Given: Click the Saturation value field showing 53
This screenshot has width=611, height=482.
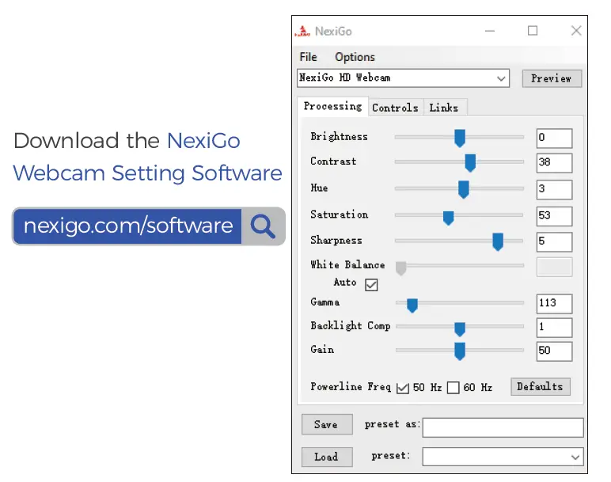Looking at the screenshot, I should [554, 216].
